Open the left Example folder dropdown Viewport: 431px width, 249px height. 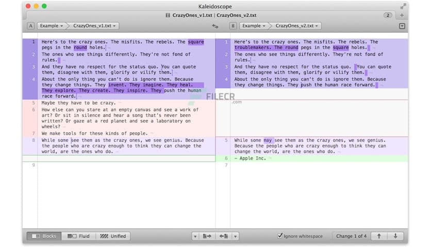52,26
